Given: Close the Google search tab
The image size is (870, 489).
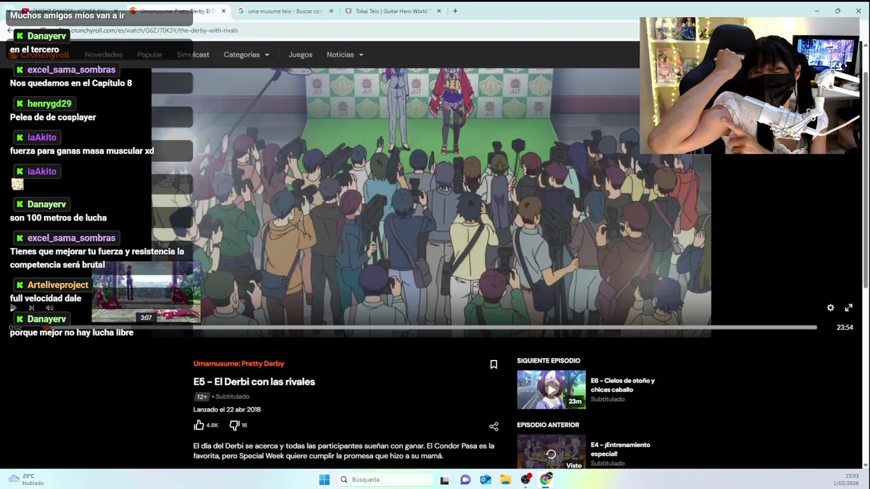Looking at the screenshot, I should point(332,11).
